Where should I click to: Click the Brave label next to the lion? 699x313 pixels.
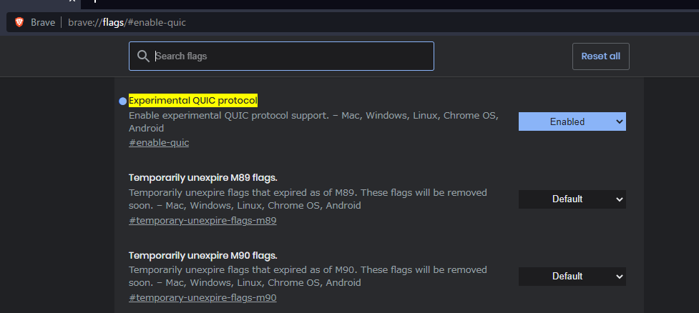(x=43, y=22)
